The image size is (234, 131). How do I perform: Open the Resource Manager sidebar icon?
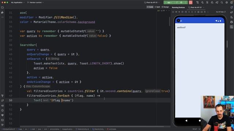[3, 12]
